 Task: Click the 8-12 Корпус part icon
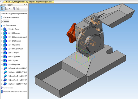pos(5,33)
